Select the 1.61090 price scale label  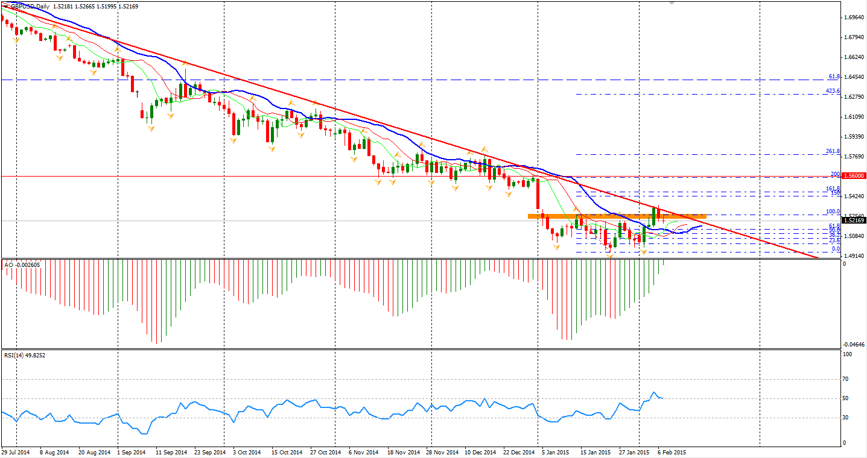pyautogui.click(x=853, y=117)
